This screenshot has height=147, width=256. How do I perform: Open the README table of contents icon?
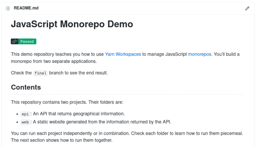pos(8,8)
